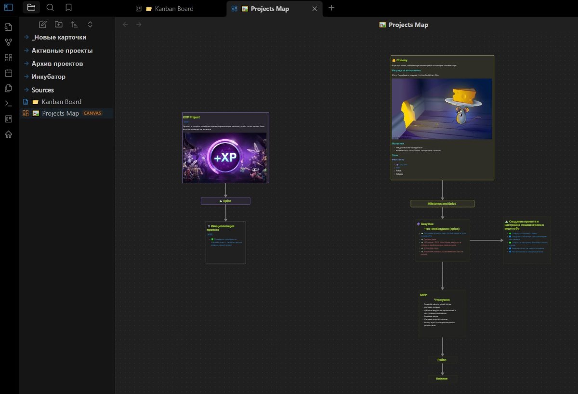Toggle fourth blue checkbox in Создание проекта card
Screen dimensions: 578x394
[x=510, y=248]
